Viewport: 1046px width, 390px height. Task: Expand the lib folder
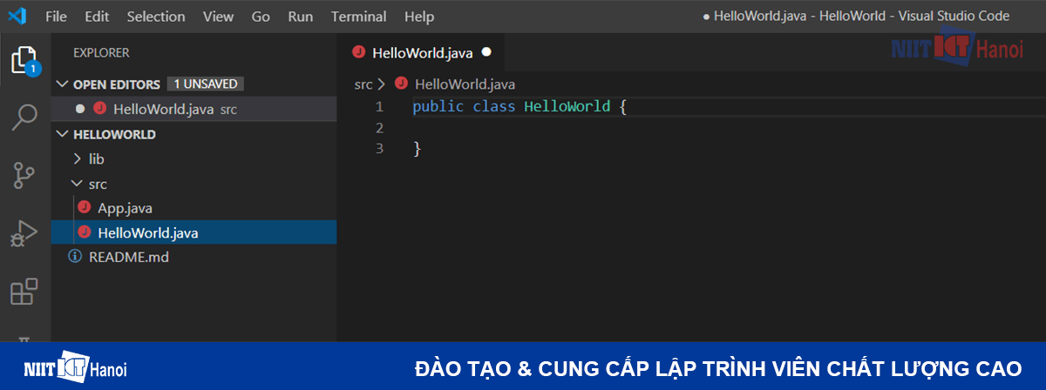(x=78, y=159)
